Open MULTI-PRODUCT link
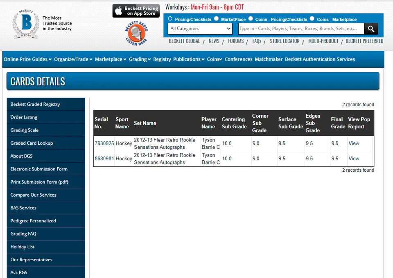The image size is (393, 278). 323,41
